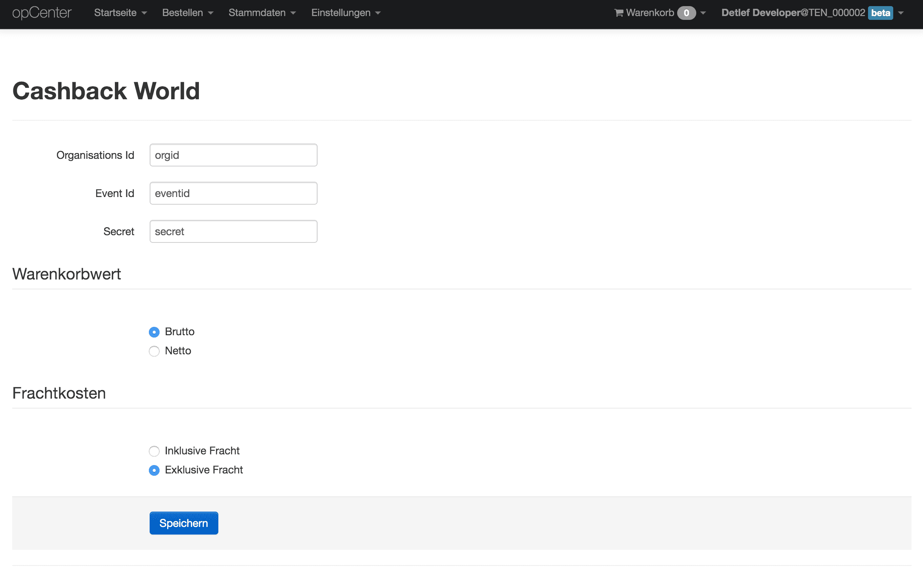Open the Stammdaten menu
Image resolution: width=923 pixels, height=588 pixels.
[x=262, y=13]
